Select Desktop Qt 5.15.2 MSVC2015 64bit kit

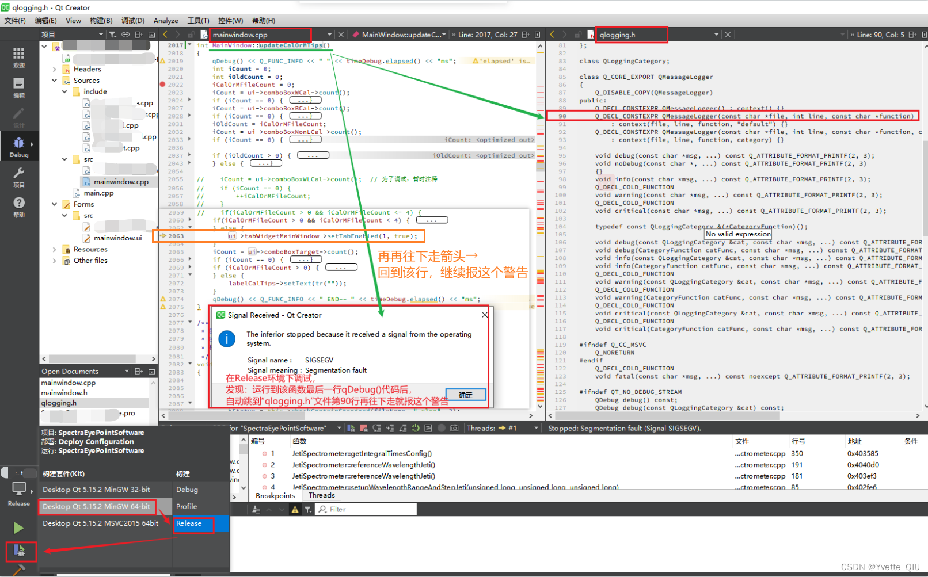pyautogui.click(x=106, y=523)
